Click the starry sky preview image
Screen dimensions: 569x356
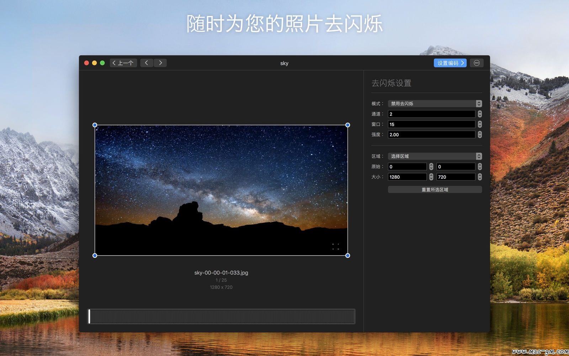[x=221, y=190]
